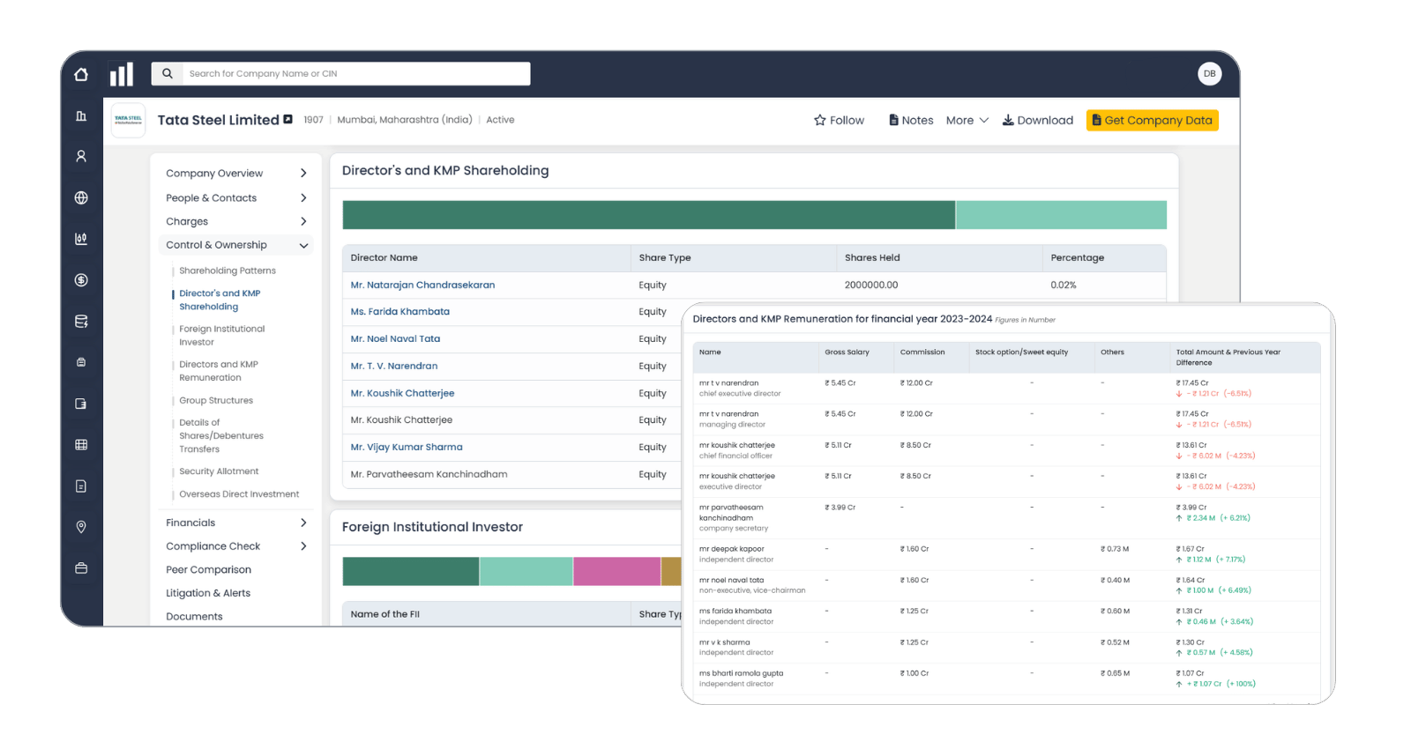Screen dimensions: 1411x749
Task: Click the location pin icon in sidebar
Action: 81,527
